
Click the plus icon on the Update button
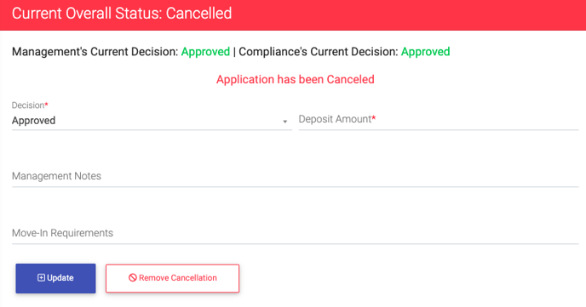(41, 278)
